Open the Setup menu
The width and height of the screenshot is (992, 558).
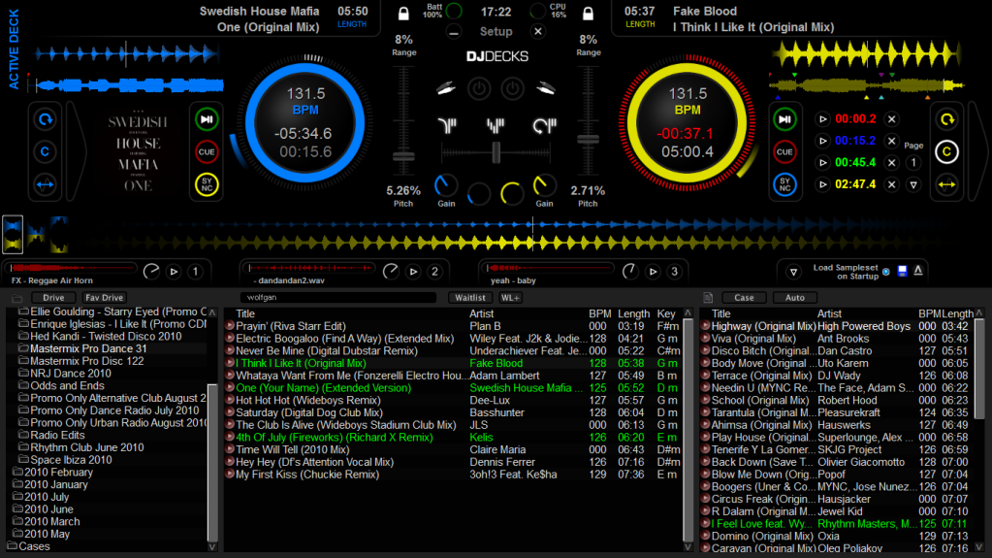496,32
